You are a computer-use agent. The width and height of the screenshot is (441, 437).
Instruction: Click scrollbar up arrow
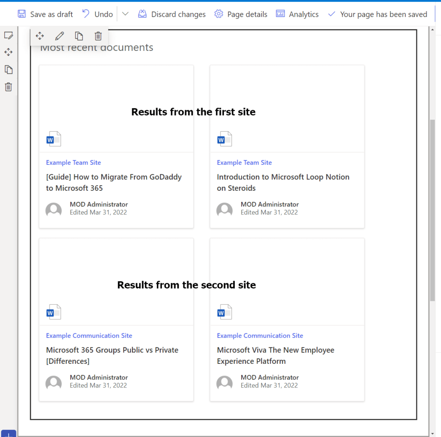pos(432,30)
